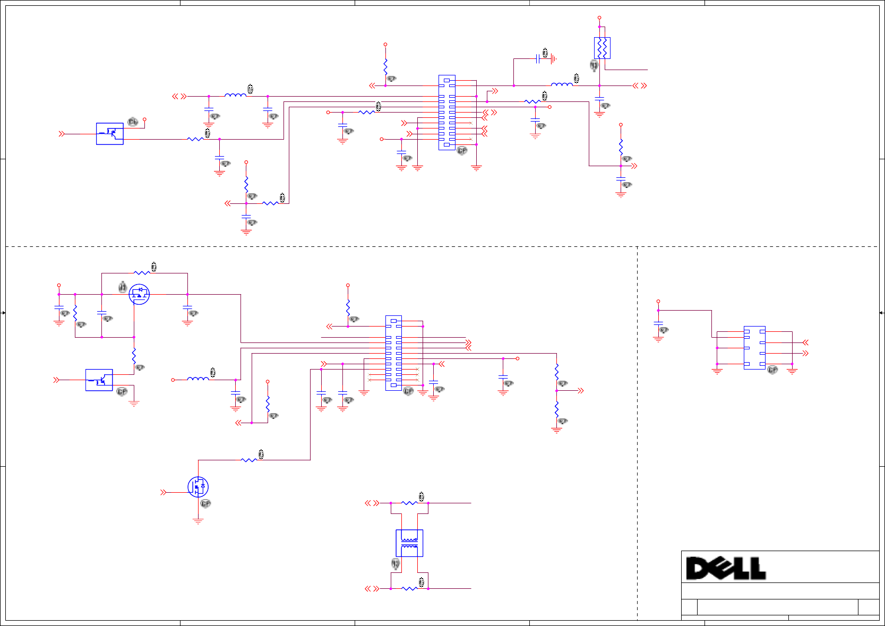The height and width of the screenshot is (626, 885).
Task: Click the boxed transistor symbol in the lower-left section
Action: (x=99, y=380)
